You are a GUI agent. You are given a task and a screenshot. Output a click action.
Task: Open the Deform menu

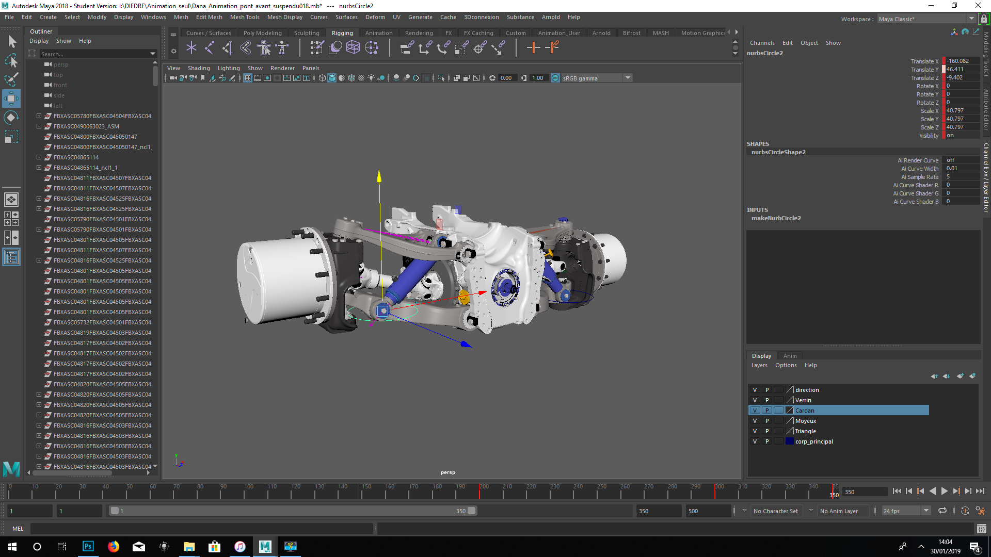click(375, 17)
